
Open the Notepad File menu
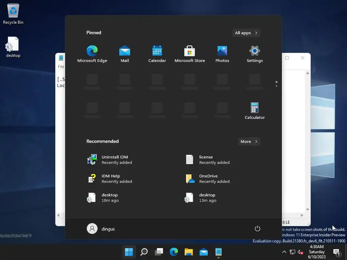tap(61, 67)
